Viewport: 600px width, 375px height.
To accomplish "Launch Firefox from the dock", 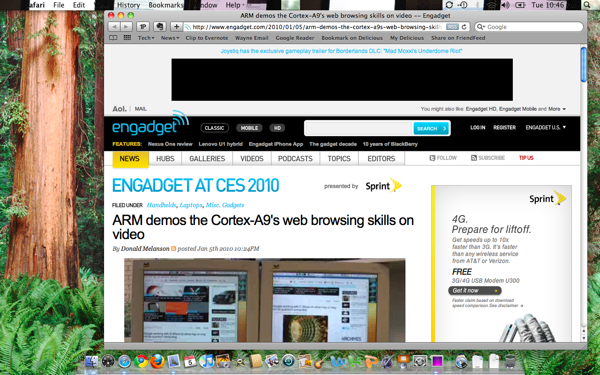I will (157, 361).
